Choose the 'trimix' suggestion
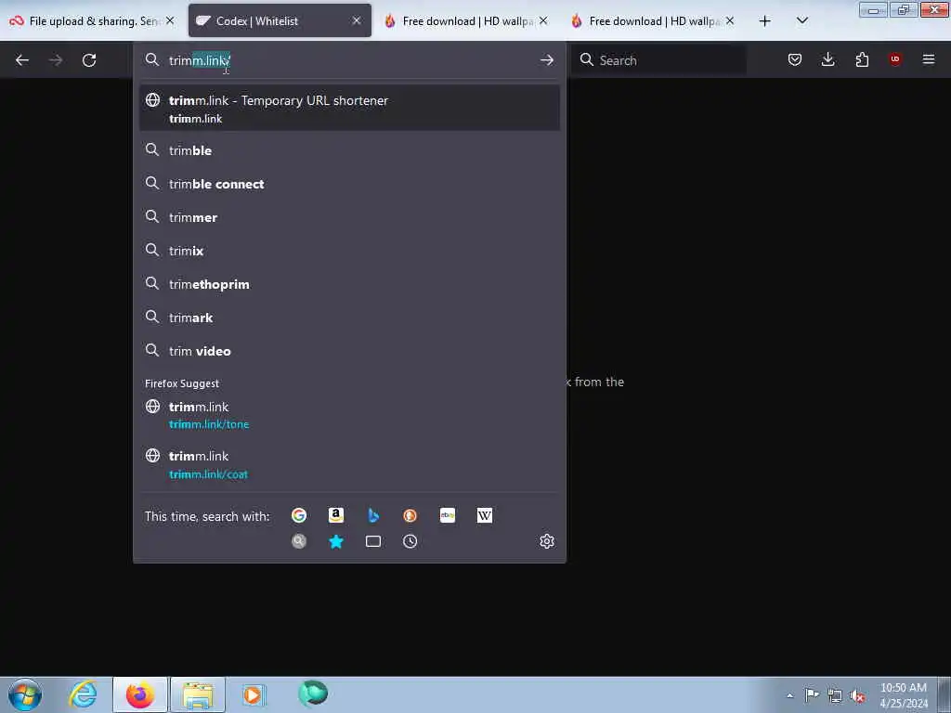The width and height of the screenshot is (951, 713). pyautogui.click(x=349, y=251)
